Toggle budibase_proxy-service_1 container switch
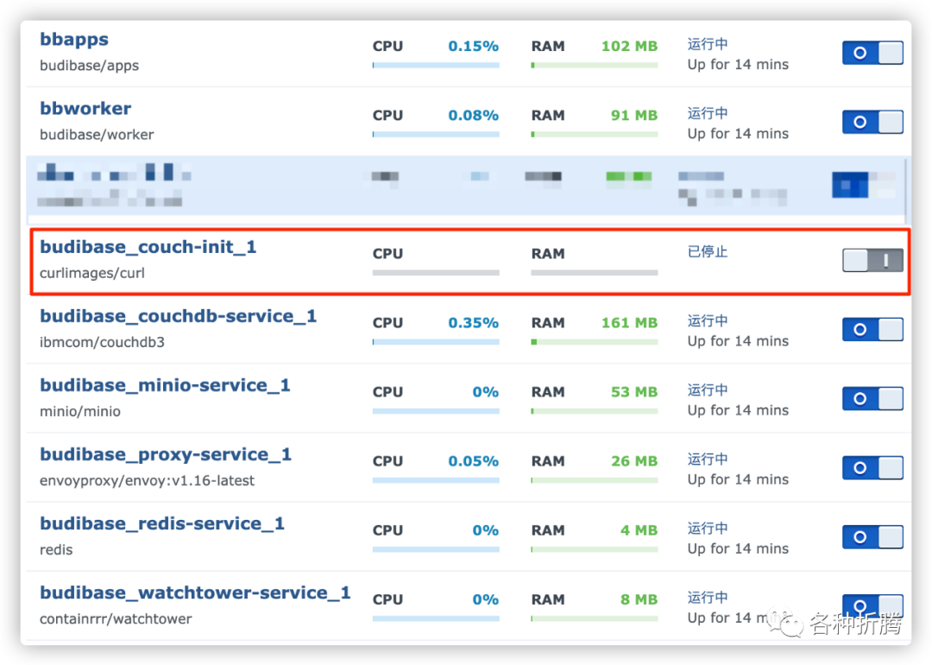This screenshot has height=665, width=932. click(x=872, y=467)
